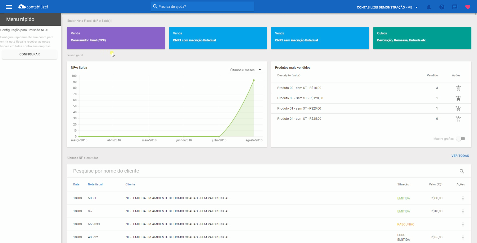Sort the table by Nota fiscal column

click(x=95, y=184)
